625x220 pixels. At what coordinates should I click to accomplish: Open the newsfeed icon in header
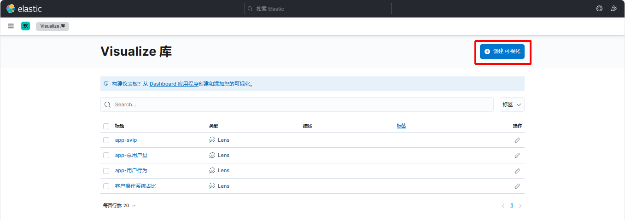pyautogui.click(x=613, y=8)
